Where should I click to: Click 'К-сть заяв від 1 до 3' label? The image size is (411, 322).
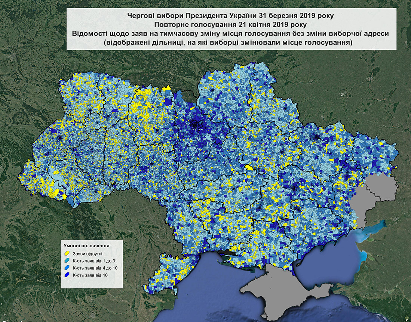(94, 261)
